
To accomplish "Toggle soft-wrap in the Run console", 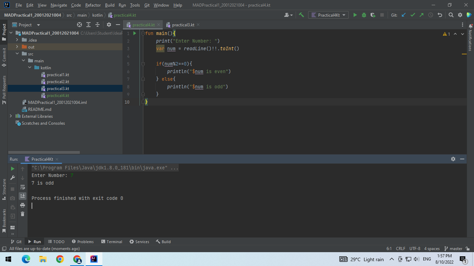I will point(23,187).
